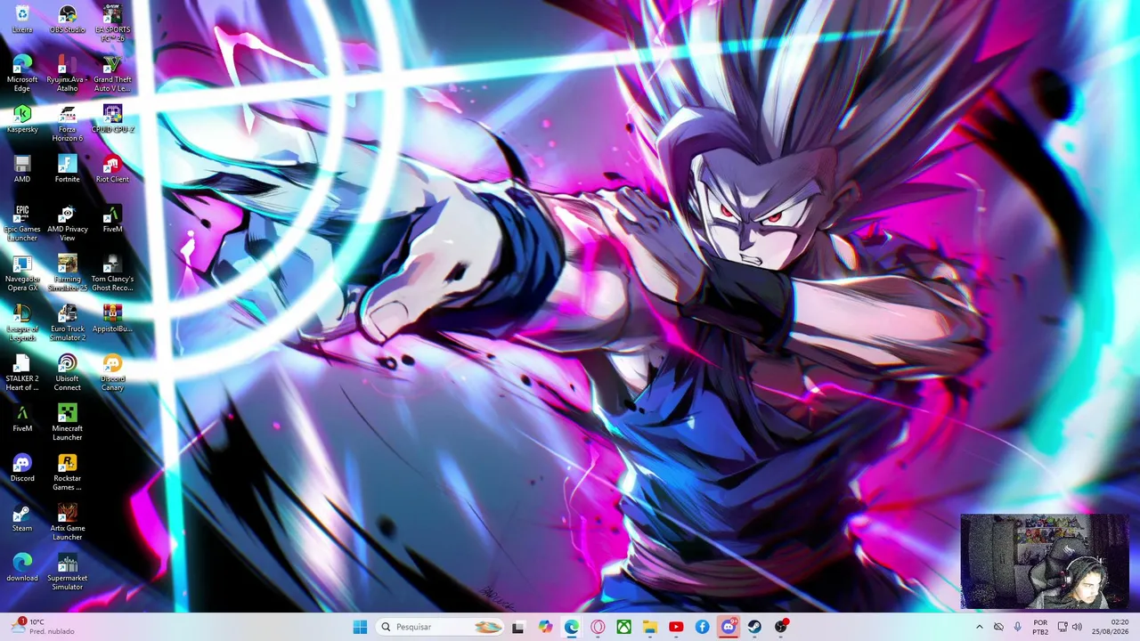The width and height of the screenshot is (1140, 641).
Task: Launch the Artix Game Launcher shortcut
Action: click(x=67, y=523)
